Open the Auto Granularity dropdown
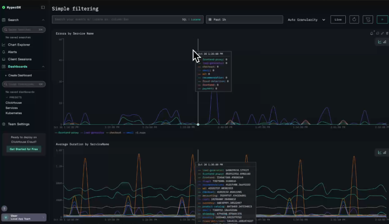This screenshot has height=224, width=389. coord(307,19)
